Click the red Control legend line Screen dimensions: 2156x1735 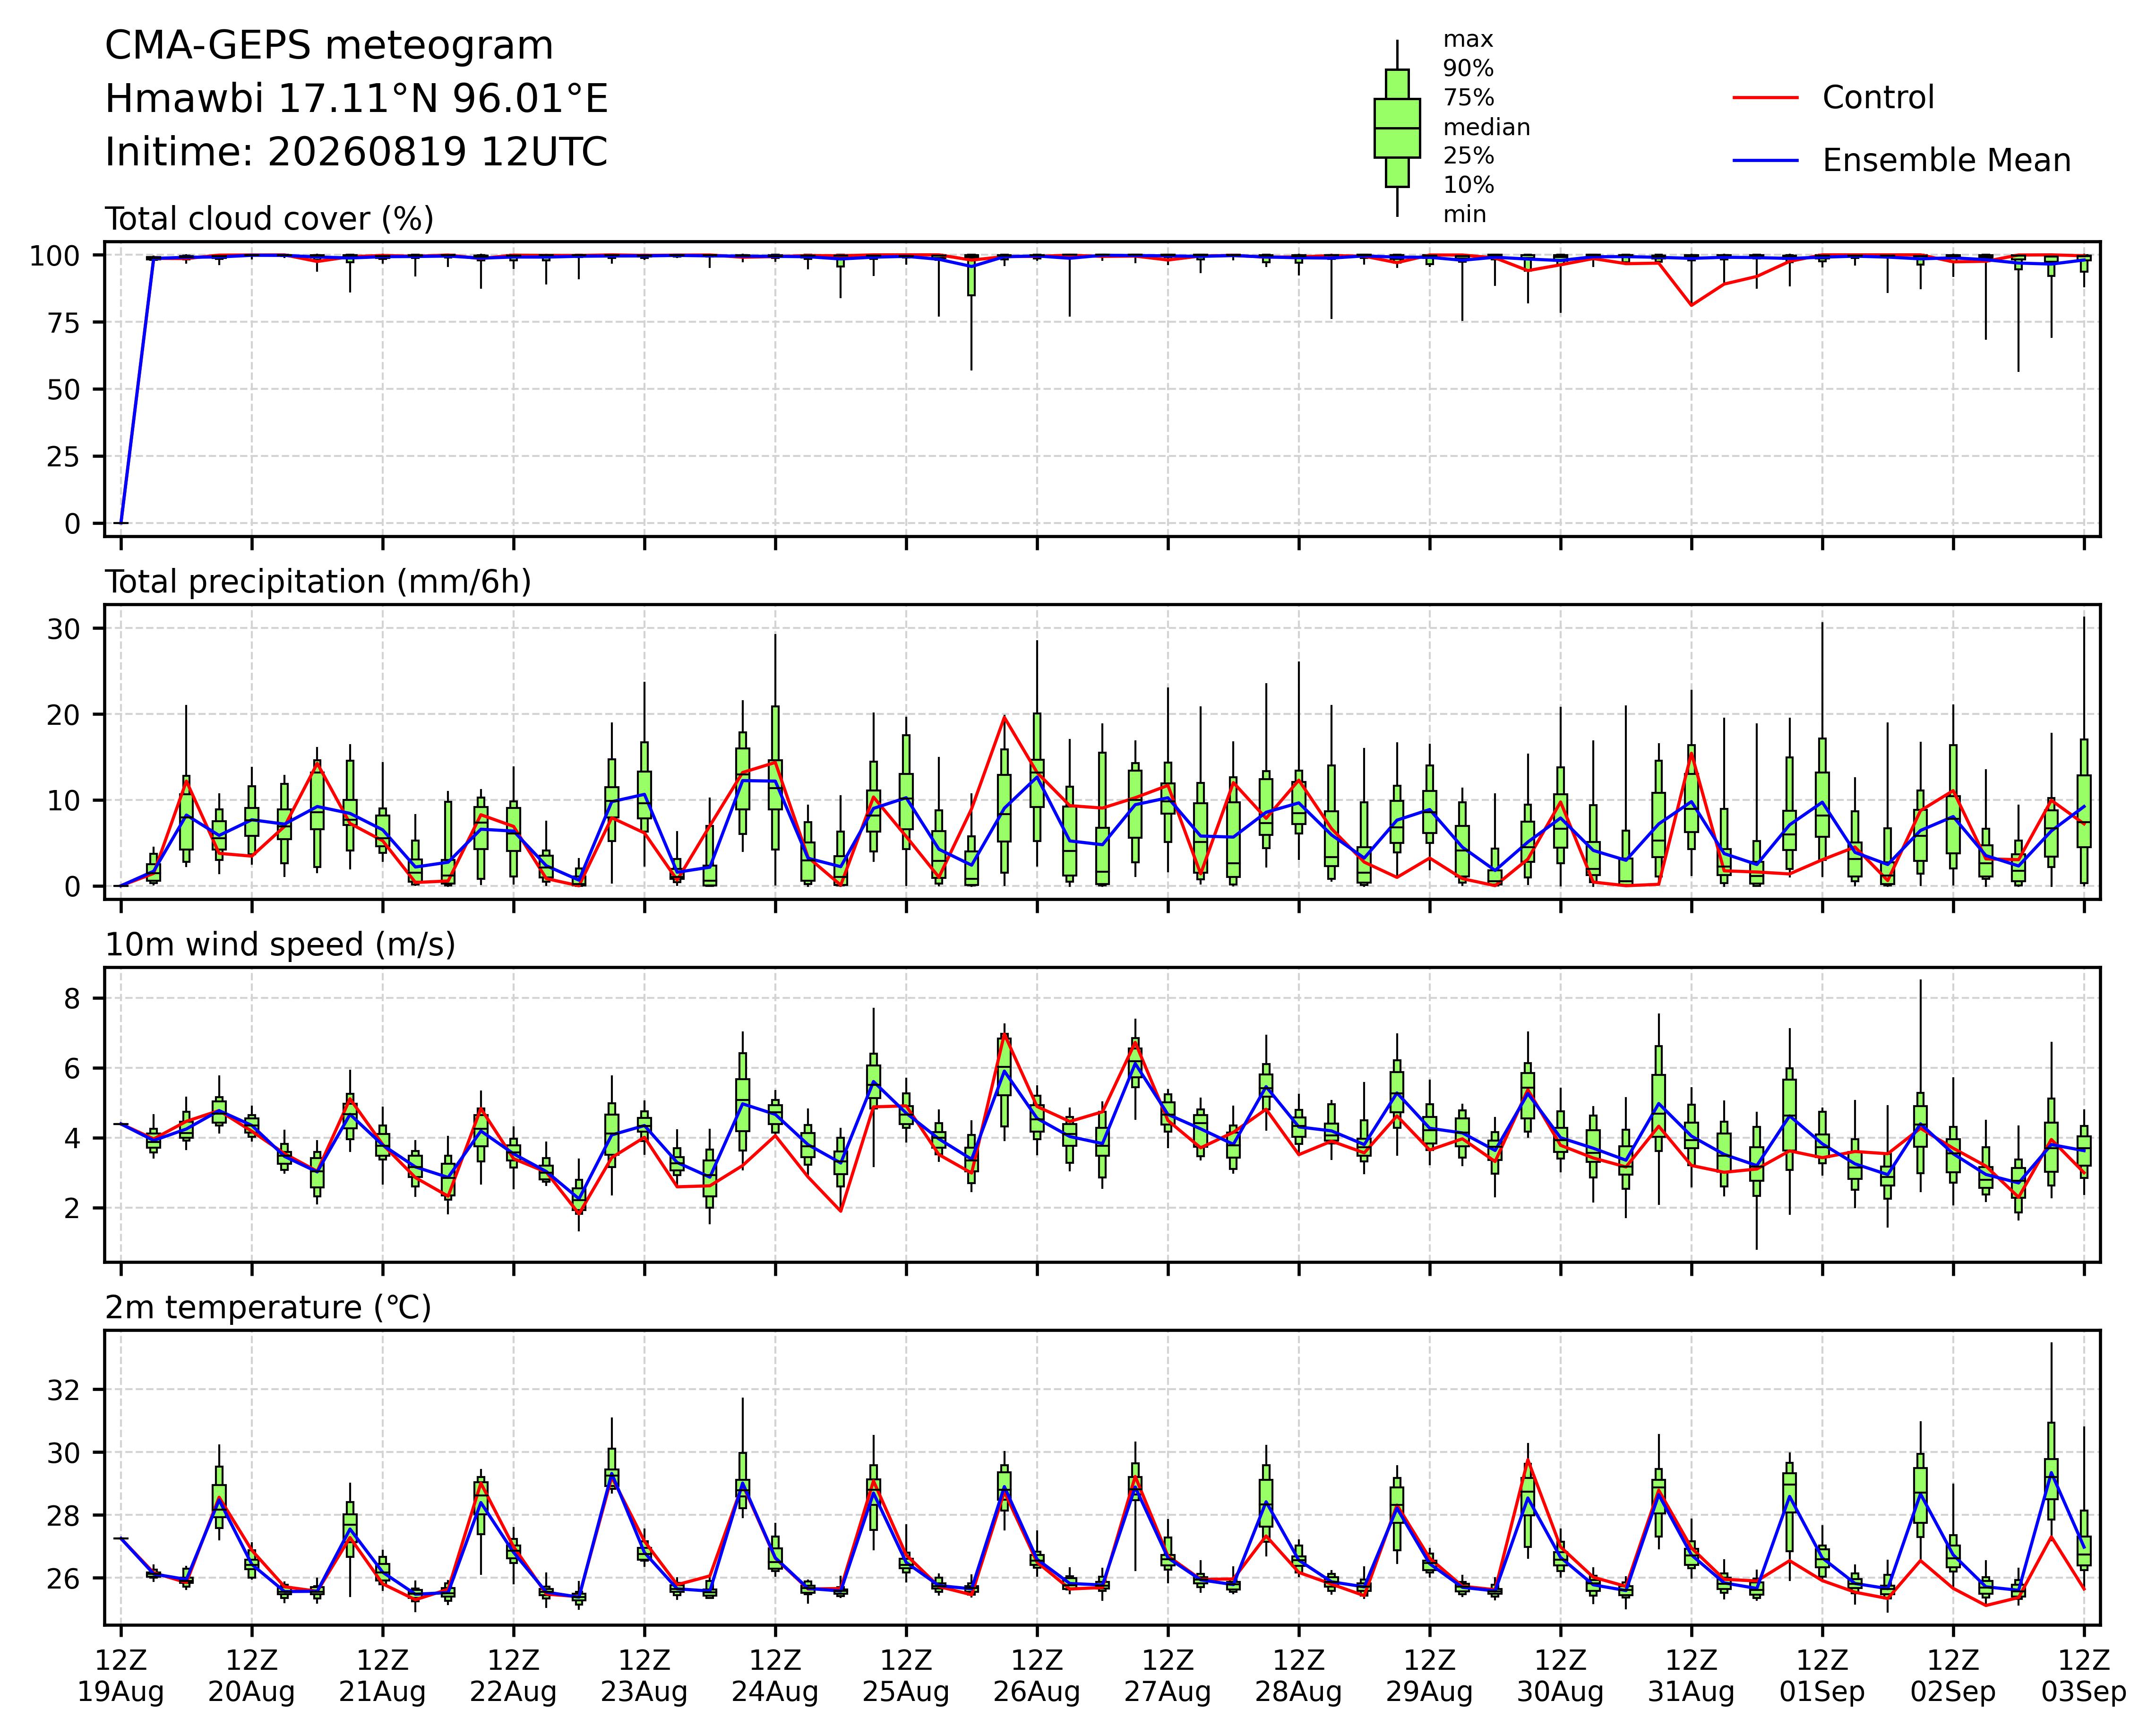[1766, 98]
